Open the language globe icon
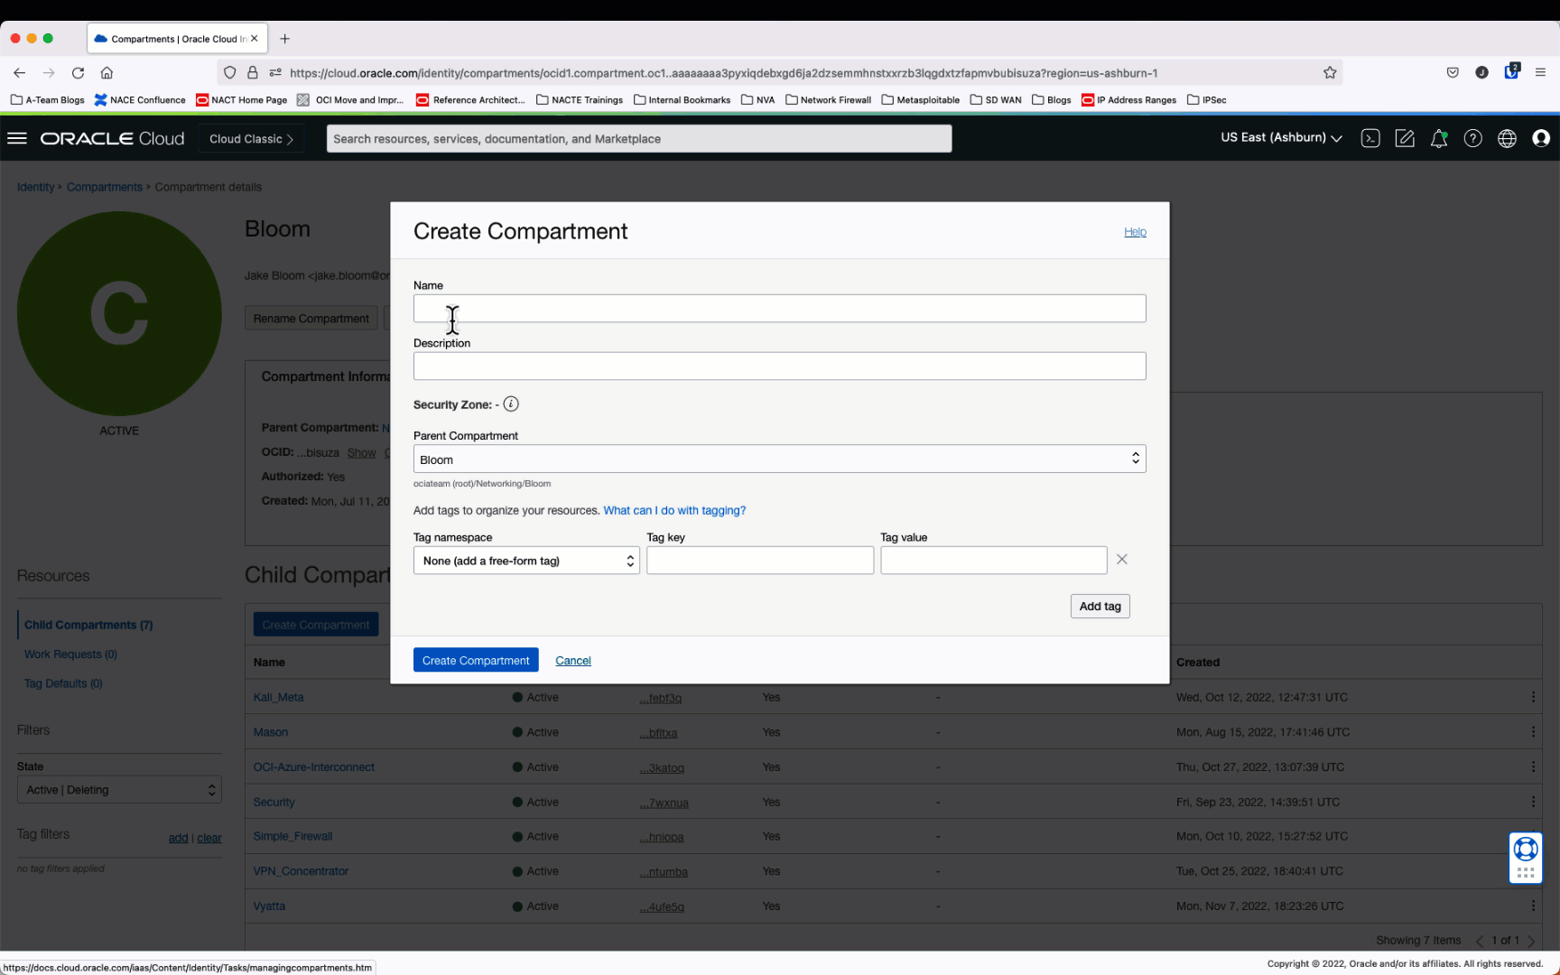Screen dimensions: 1560x975 point(1507,138)
